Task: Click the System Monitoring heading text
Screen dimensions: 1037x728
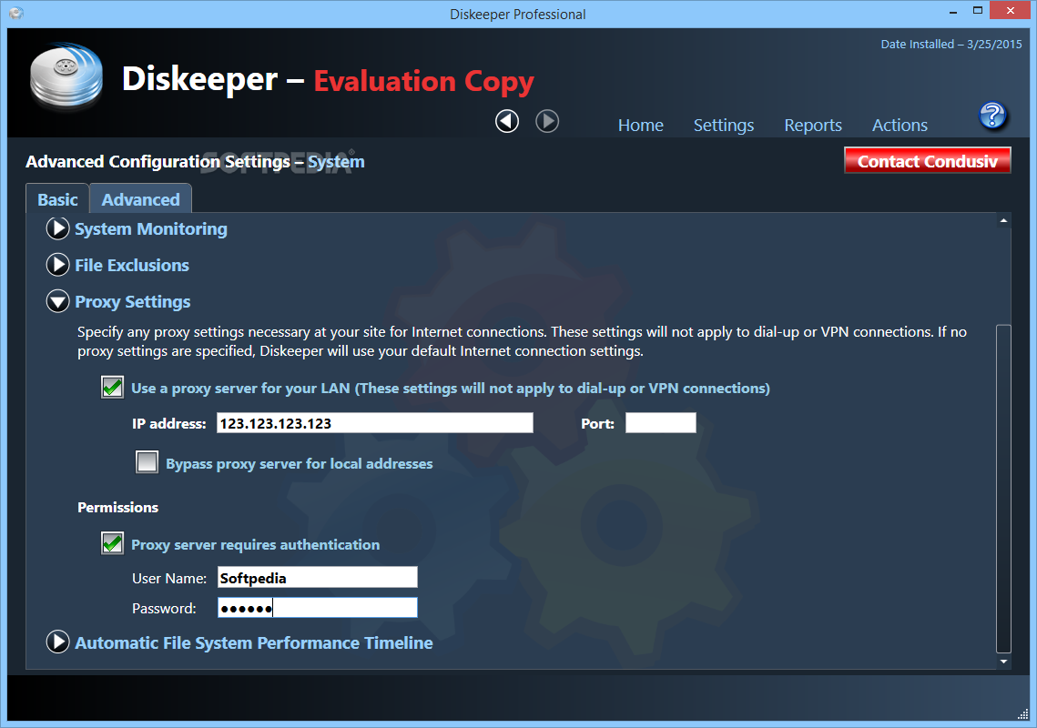Action: 151,228
